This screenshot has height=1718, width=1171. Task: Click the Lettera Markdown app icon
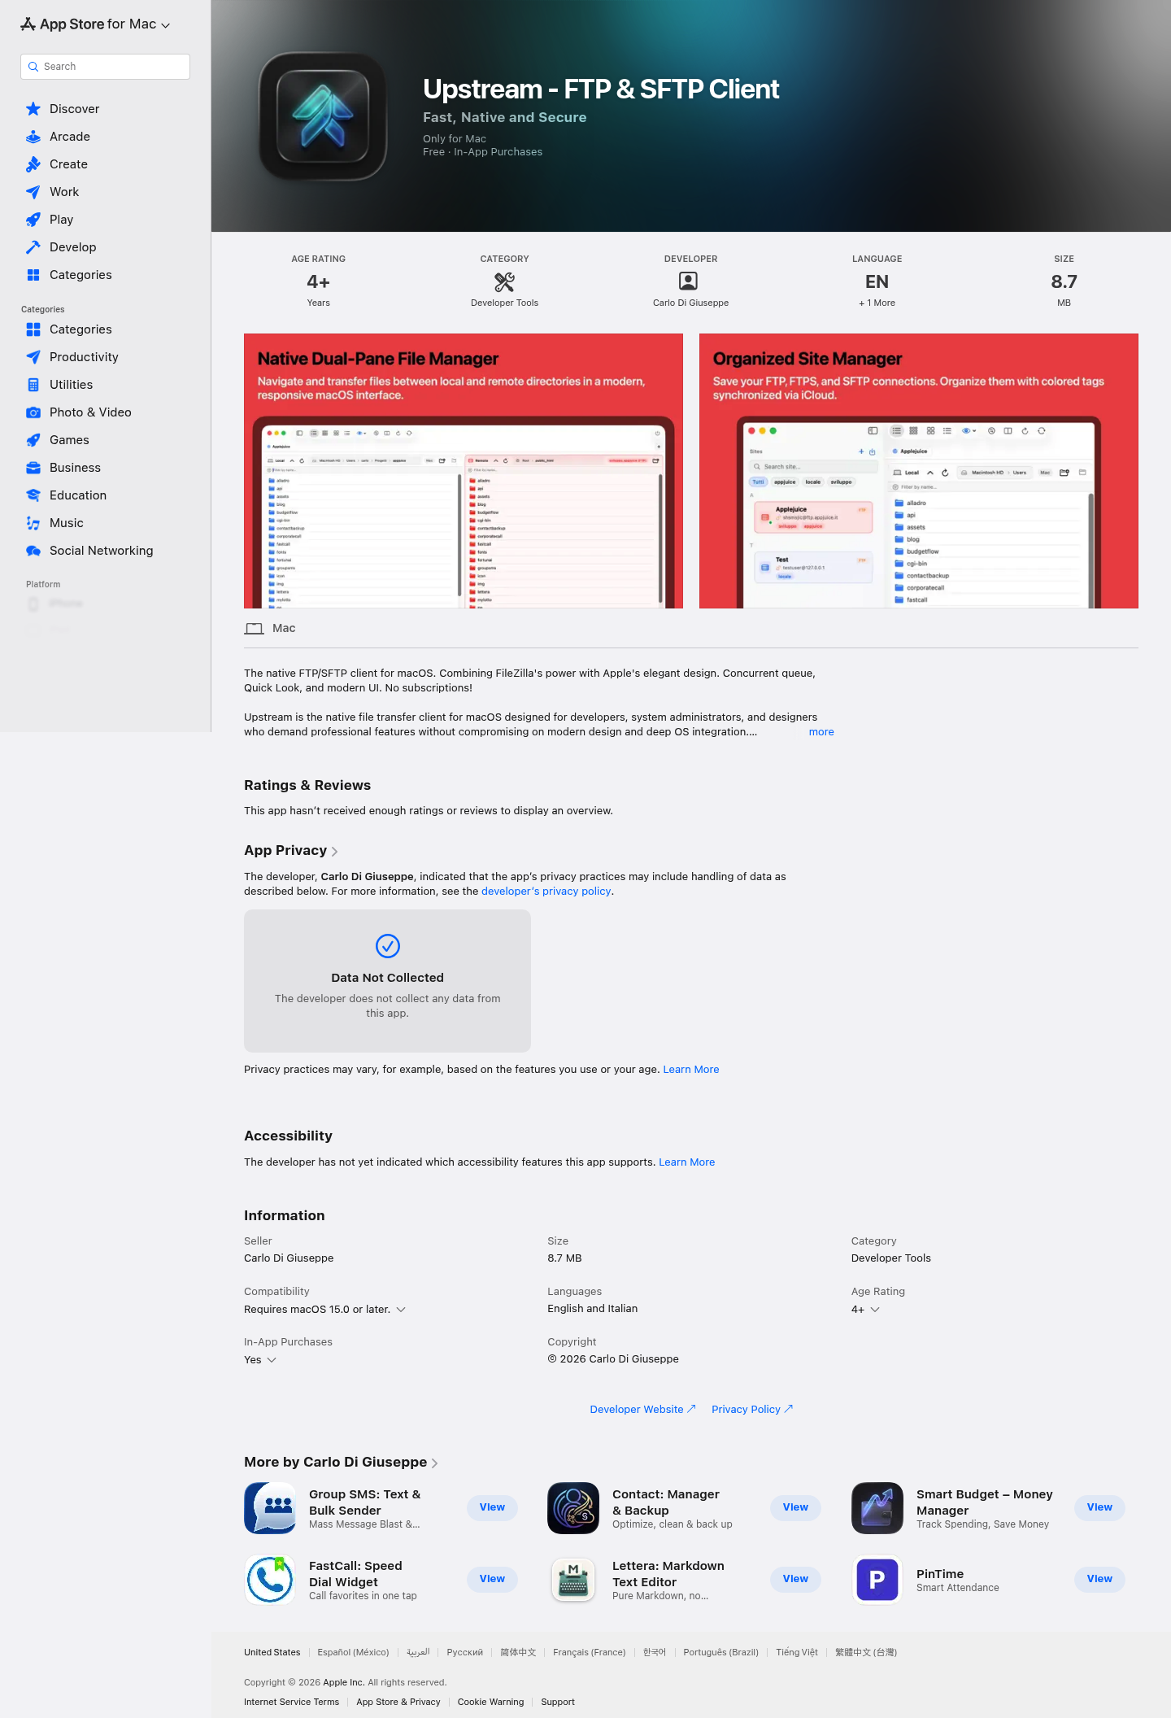573,1580
